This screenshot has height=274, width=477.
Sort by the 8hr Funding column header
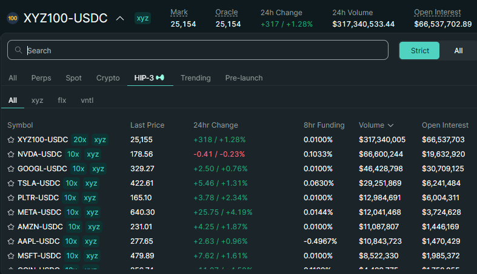click(x=324, y=125)
